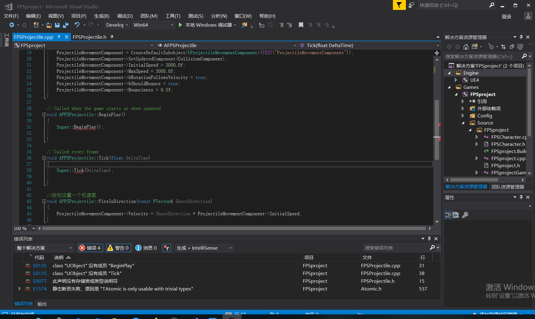Collapse the BeginPlay function at line 29
Viewport: 535px width, 319px height.
44,115
